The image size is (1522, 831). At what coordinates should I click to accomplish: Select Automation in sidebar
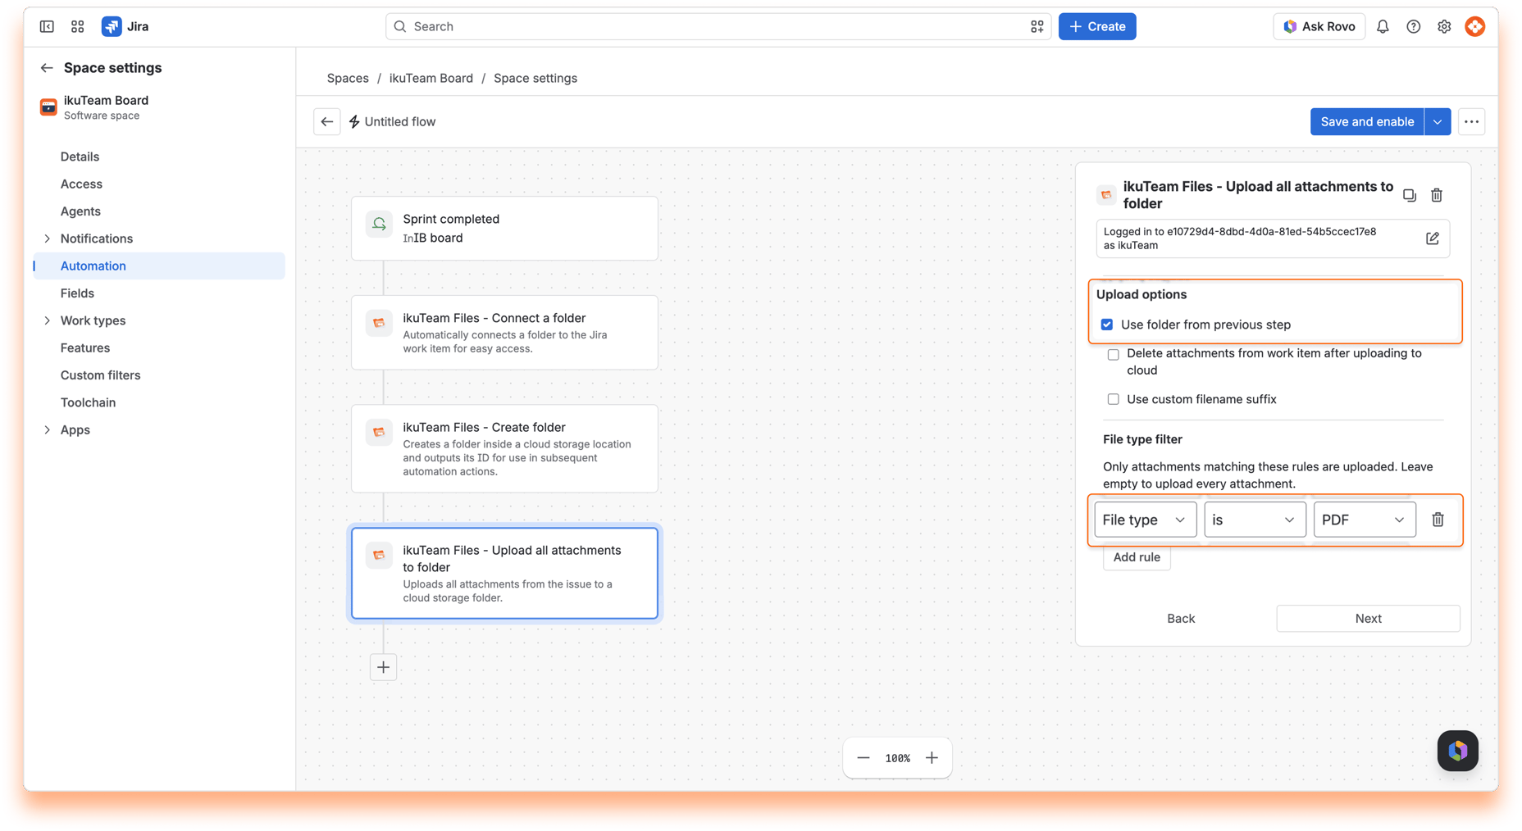pyautogui.click(x=159, y=266)
